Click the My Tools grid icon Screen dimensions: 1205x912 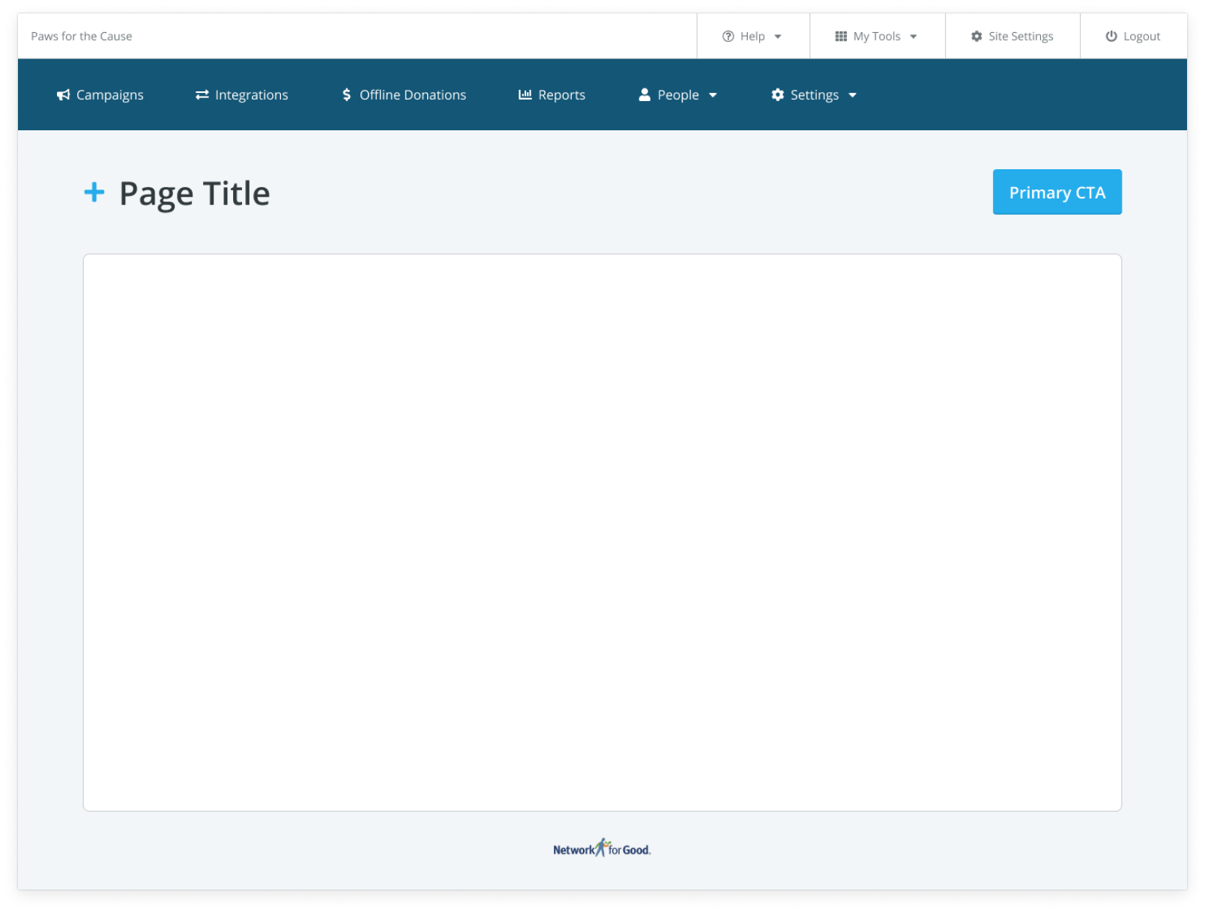pyautogui.click(x=841, y=36)
